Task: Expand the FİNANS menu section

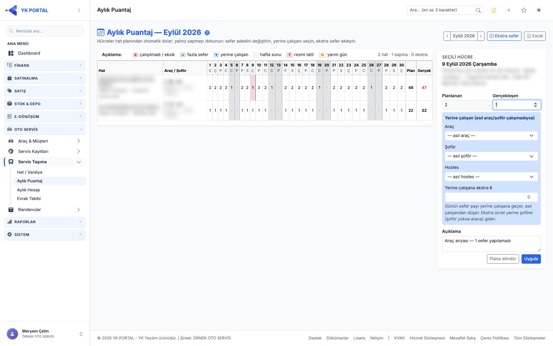Action: coord(45,65)
